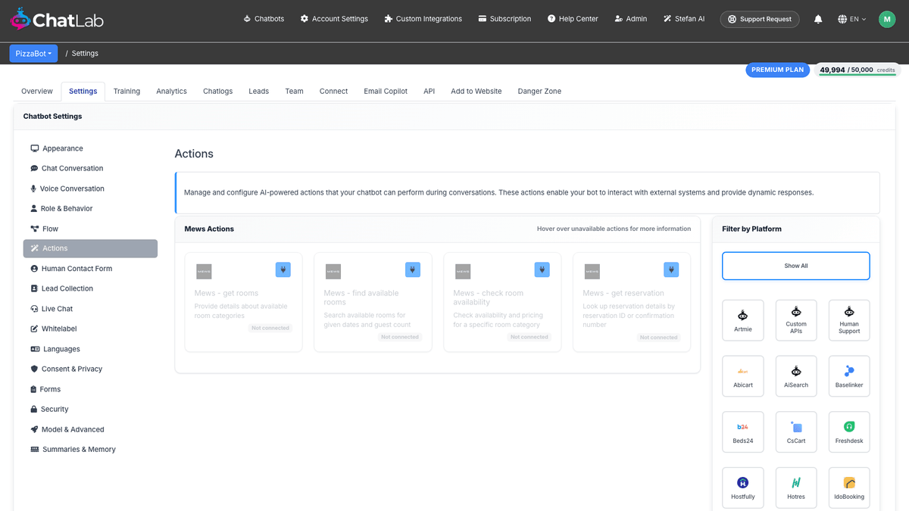Click Mews logo on get rooms card

click(204, 272)
